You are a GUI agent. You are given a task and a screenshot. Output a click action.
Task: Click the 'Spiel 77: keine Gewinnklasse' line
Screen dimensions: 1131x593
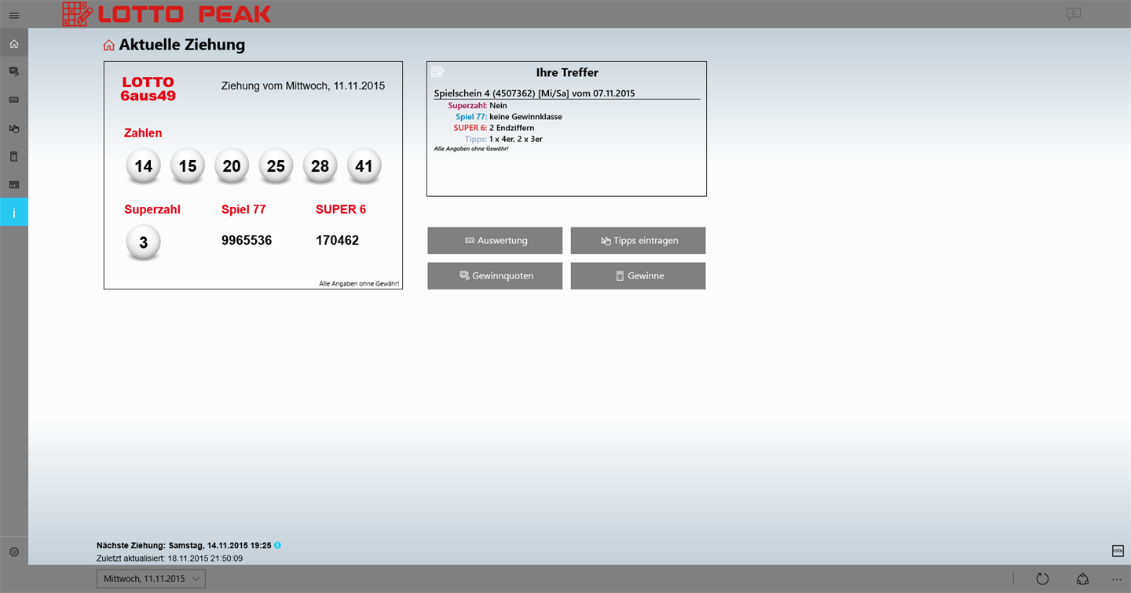509,117
